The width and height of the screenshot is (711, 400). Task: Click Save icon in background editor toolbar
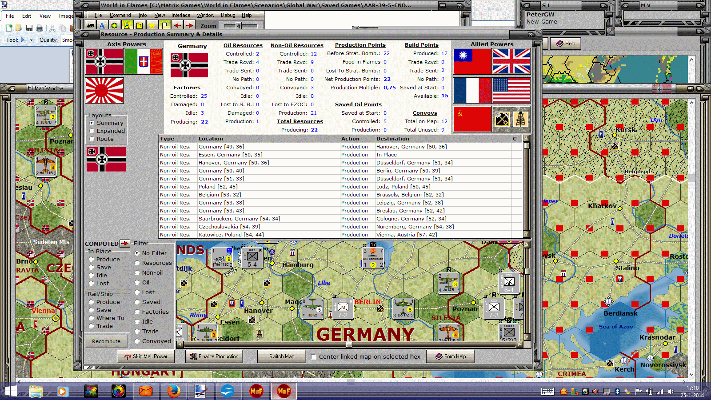pyautogui.click(x=29, y=28)
